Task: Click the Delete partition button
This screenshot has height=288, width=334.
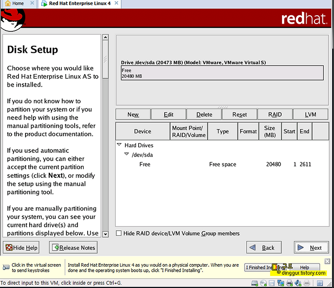Action: click(204, 114)
